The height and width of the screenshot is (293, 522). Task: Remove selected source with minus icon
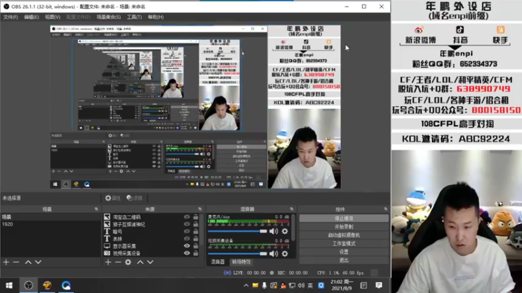click(x=118, y=262)
